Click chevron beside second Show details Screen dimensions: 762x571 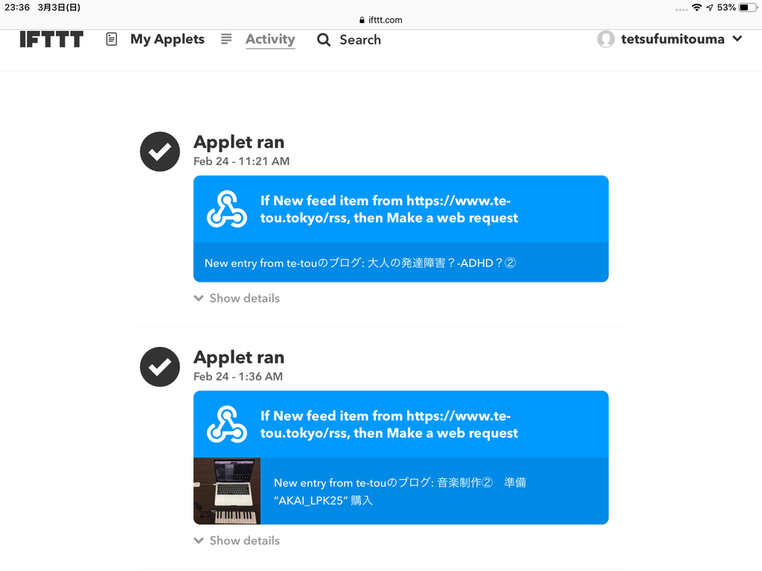pos(199,541)
